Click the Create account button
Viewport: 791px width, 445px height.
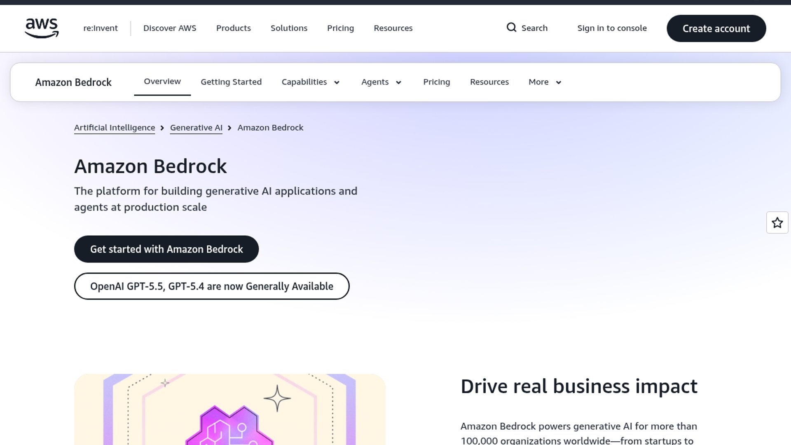(x=716, y=28)
